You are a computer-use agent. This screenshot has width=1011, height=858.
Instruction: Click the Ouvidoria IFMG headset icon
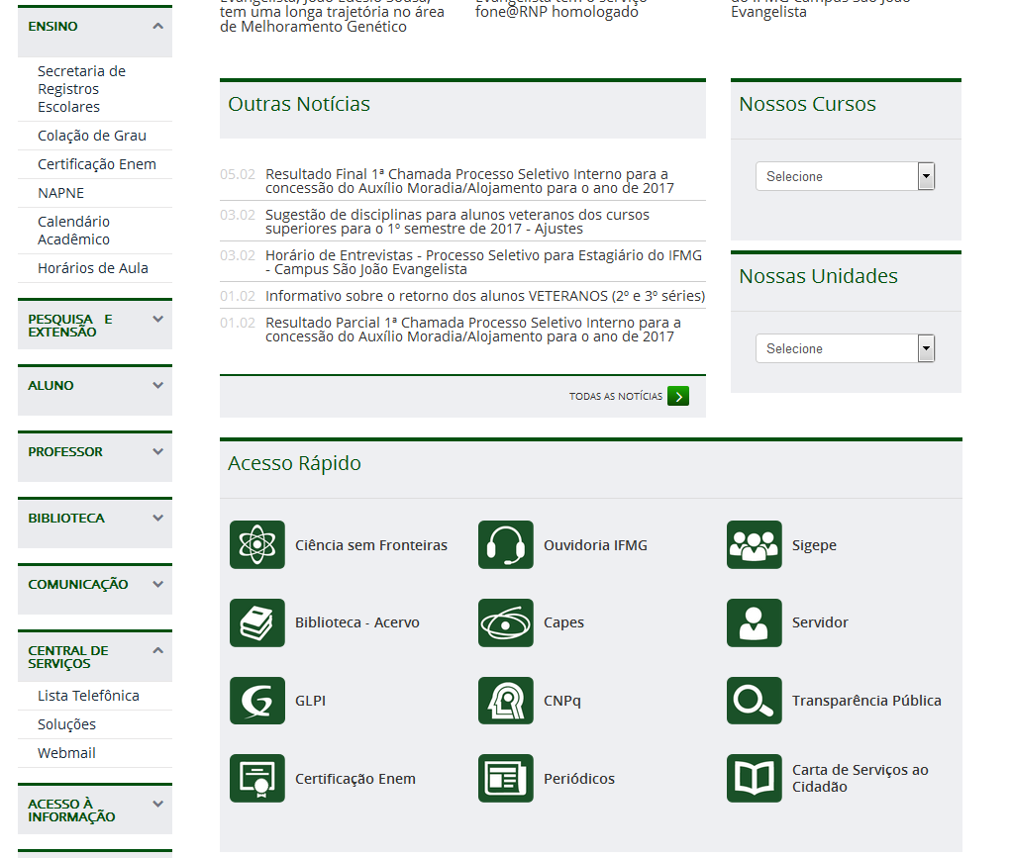pos(505,544)
